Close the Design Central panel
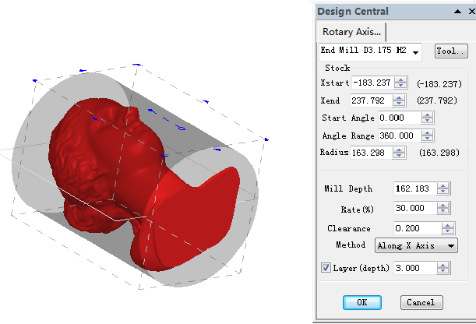 click(x=472, y=12)
